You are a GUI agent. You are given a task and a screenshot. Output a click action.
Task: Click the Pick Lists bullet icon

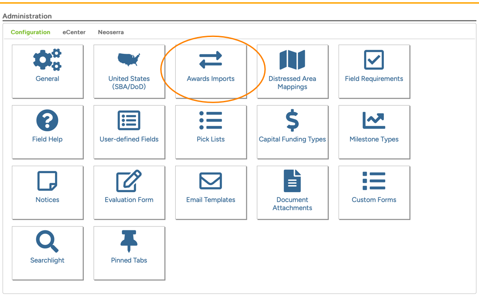[210, 120]
